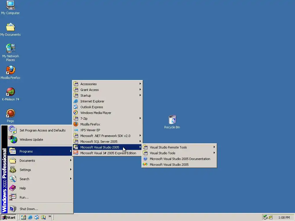Launch Outlook Express from Programs
Screen dimensions: 295x221
tap(107, 107)
